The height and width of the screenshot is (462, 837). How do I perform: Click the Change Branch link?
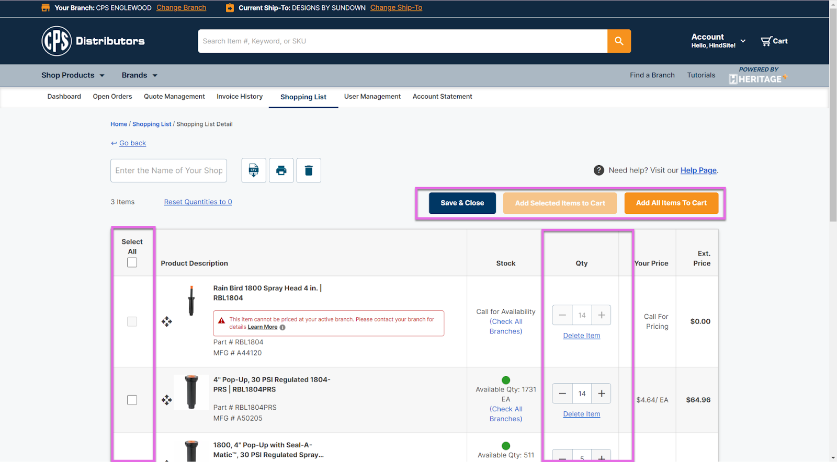click(181, 8)
